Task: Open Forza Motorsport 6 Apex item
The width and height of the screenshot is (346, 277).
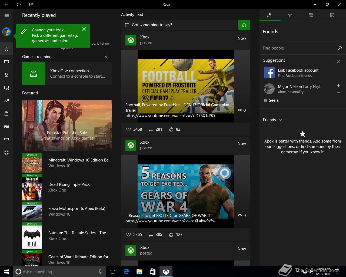Action: (x=67, y=211)
